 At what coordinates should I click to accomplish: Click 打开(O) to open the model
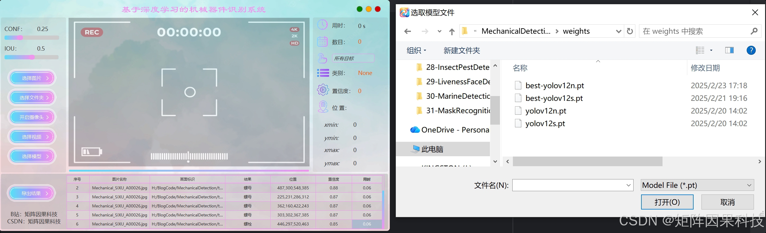tap(667, 202)
